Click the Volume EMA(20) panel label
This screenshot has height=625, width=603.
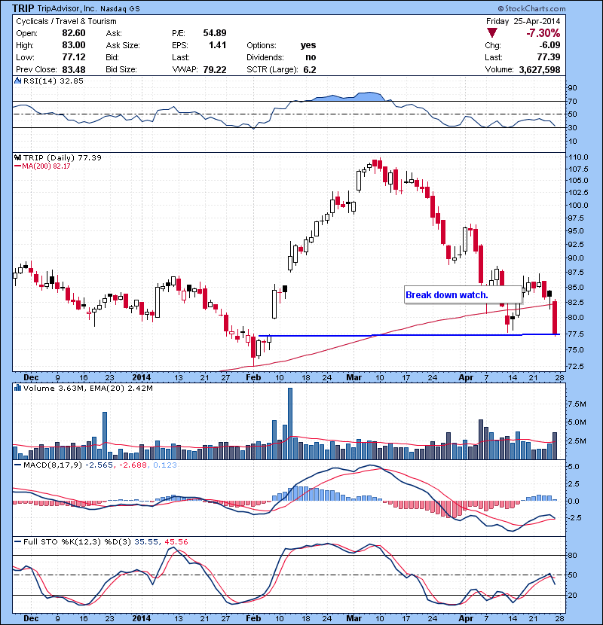pyautogui.click(x=89, y=389)
